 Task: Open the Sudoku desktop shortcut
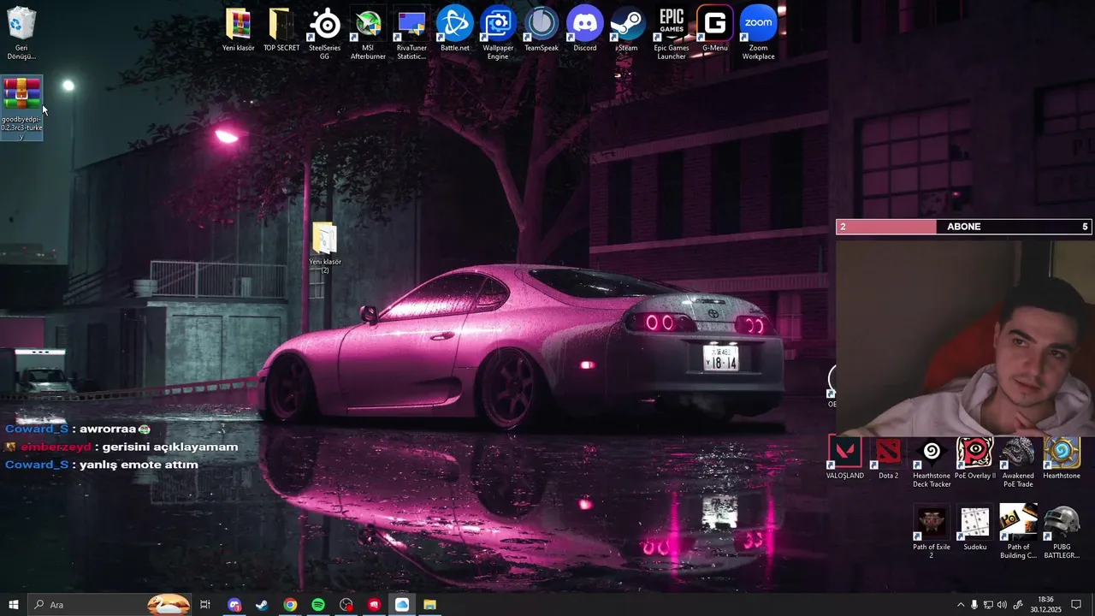click(x=975, y=529)
